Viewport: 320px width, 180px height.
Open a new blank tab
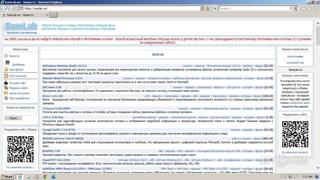(x=53, y=15)
